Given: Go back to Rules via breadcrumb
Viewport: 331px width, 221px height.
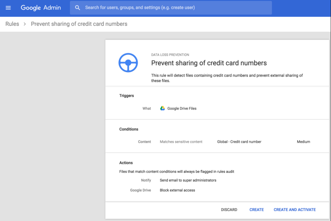Looking at the screenshot, I should [x=12, y=24].
